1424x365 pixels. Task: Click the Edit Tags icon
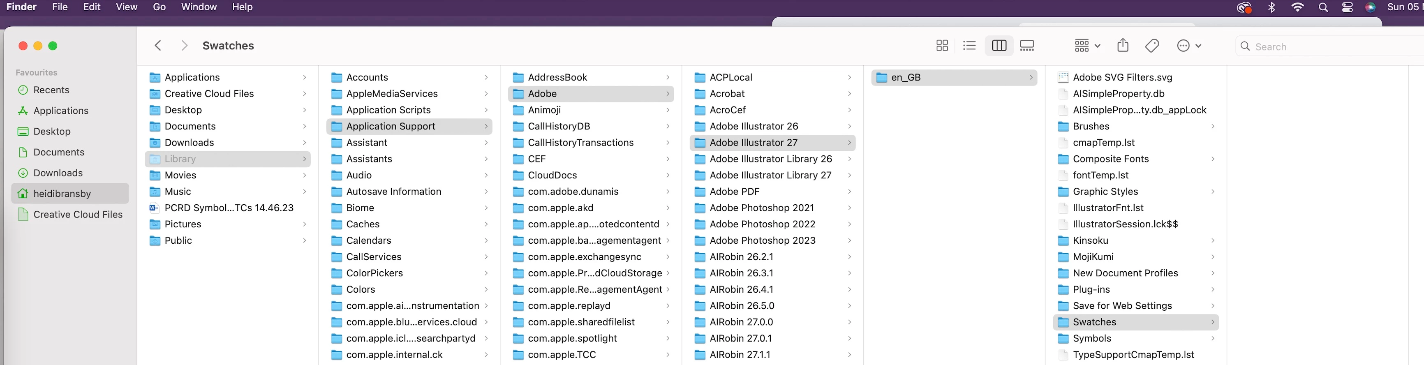1152,46
